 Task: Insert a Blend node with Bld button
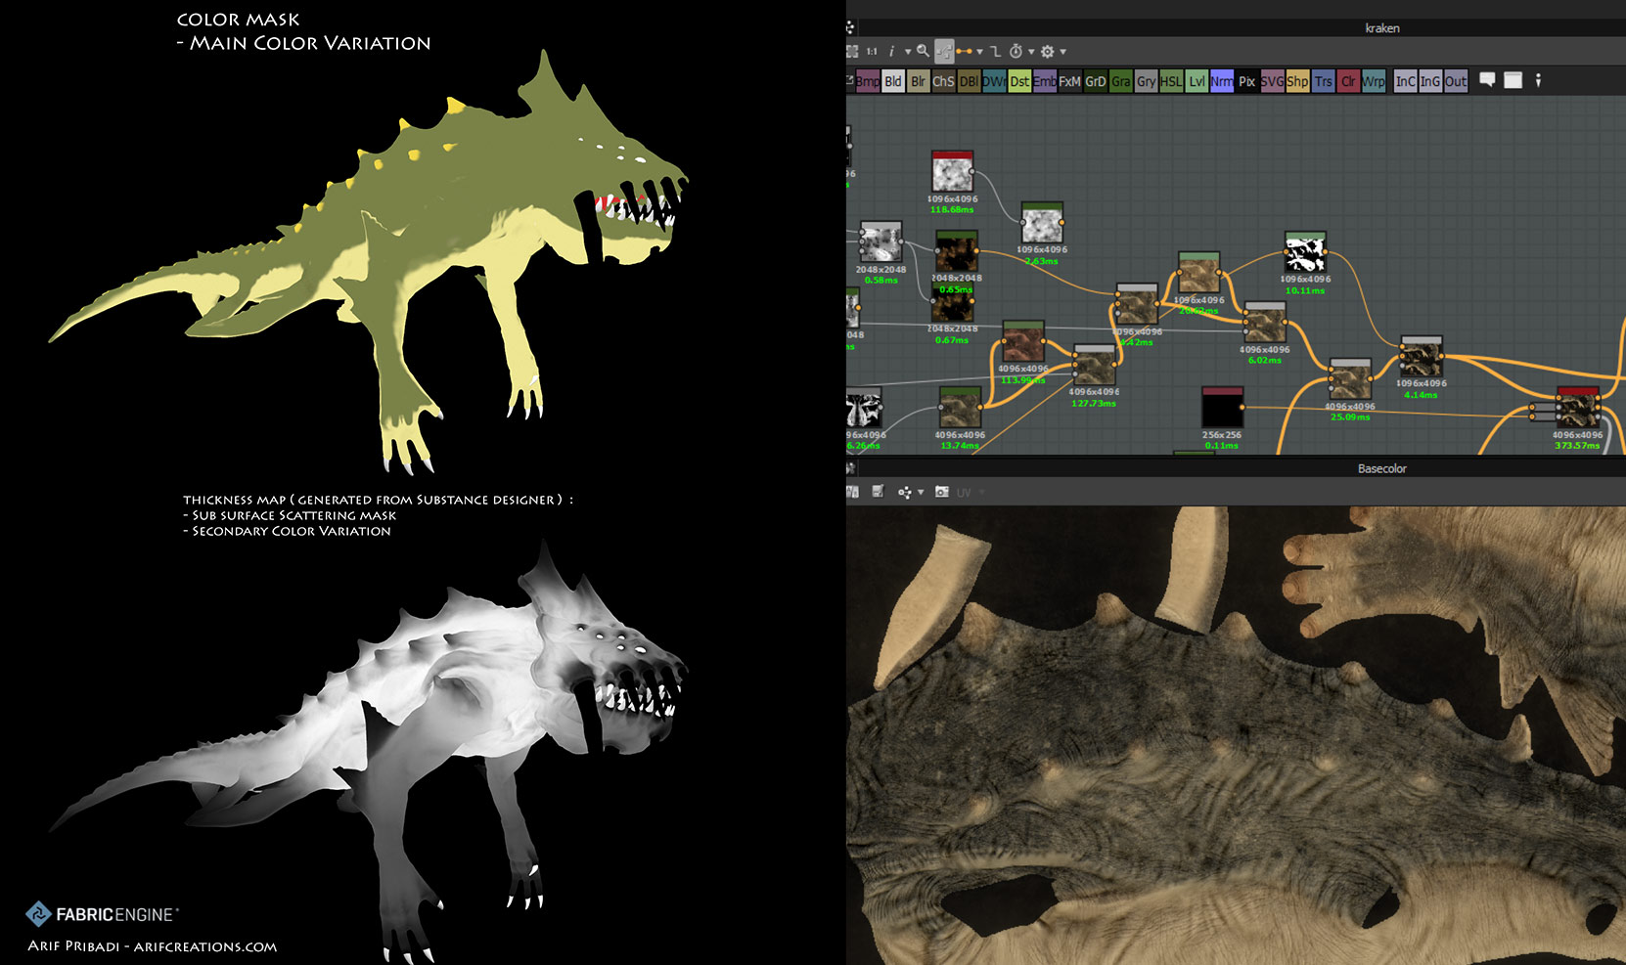[892, 81]
